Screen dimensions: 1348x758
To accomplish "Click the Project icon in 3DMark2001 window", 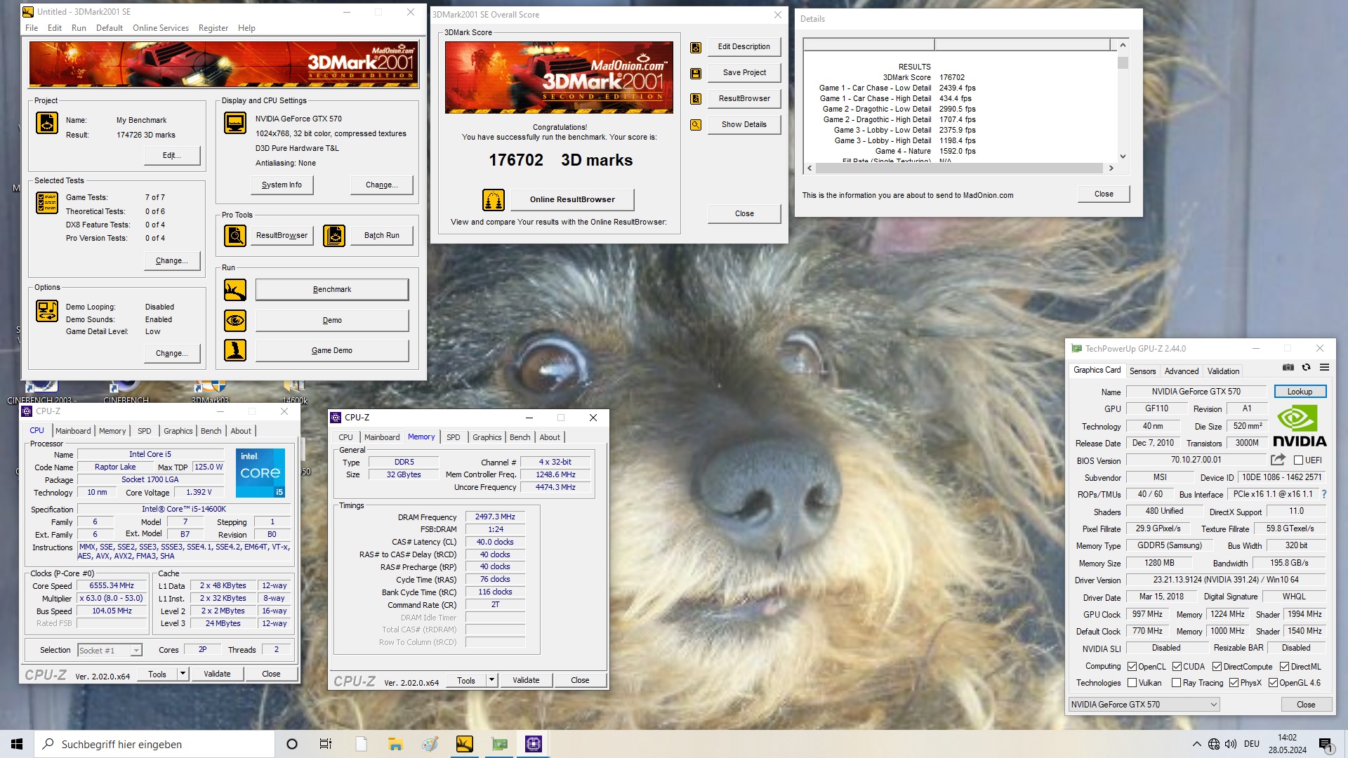I will (47, 123).
